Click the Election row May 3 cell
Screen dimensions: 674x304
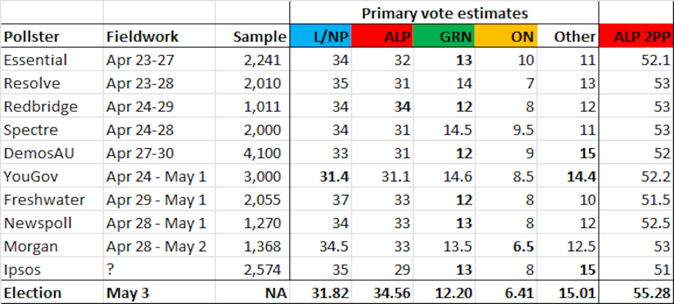tap(128, 293)
